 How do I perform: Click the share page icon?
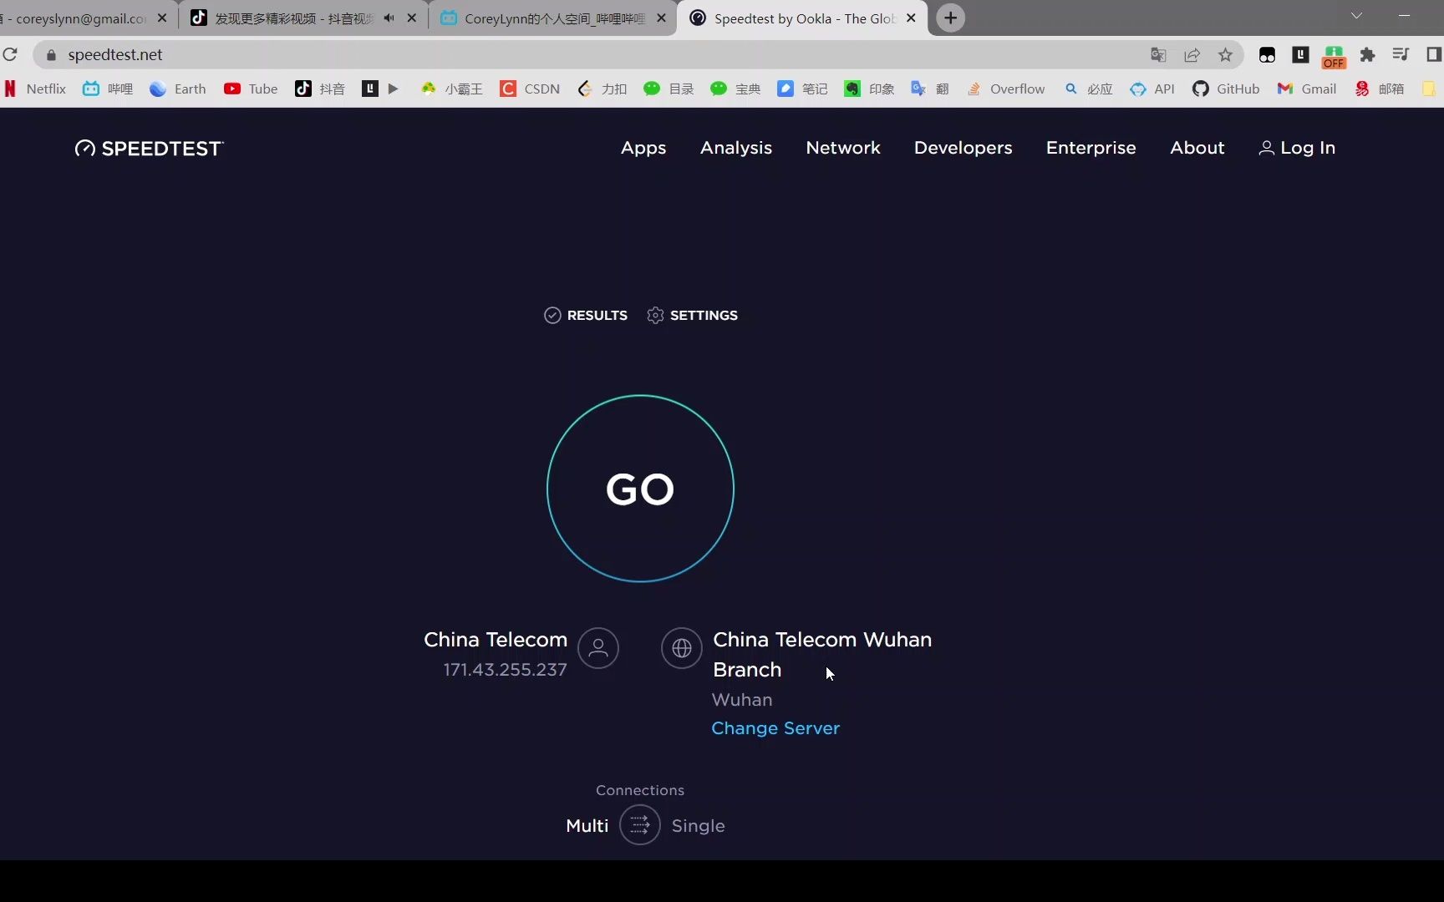tap(1192, 55)
